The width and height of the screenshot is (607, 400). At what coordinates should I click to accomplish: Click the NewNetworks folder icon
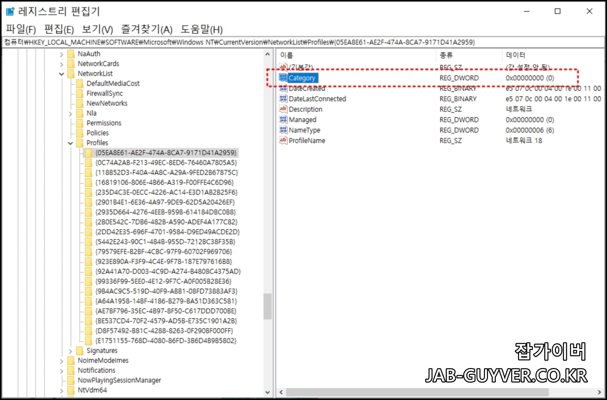coord(80,103)
